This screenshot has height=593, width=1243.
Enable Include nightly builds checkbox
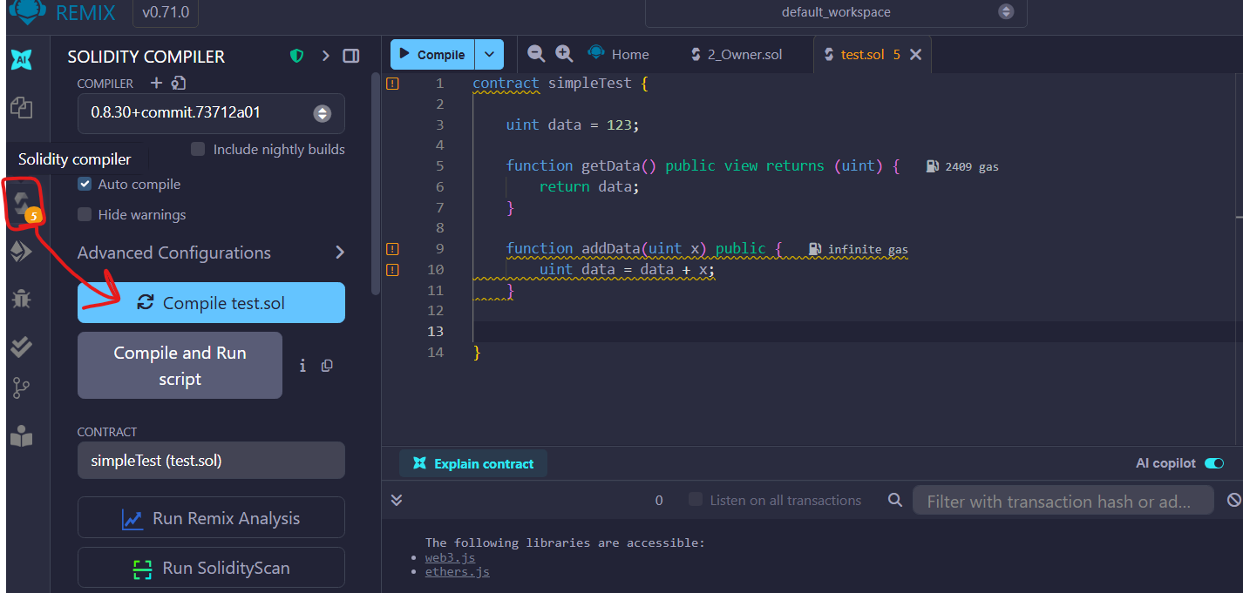pyautogui.click(x=198, y=149)
